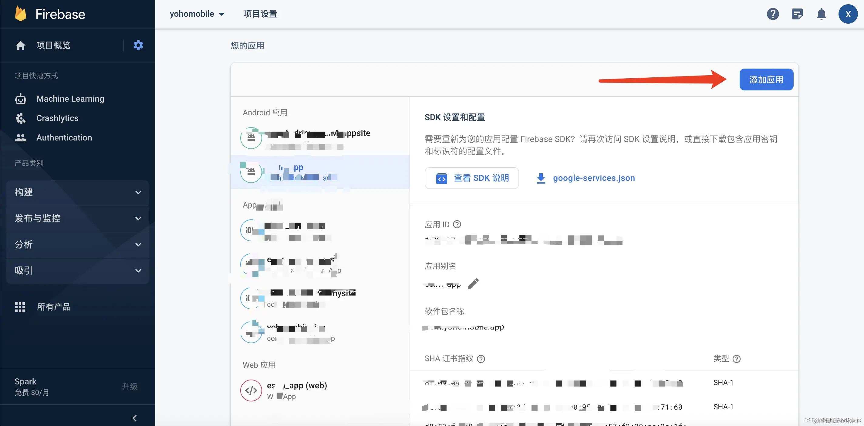Click the 添加应用 button
Image resolution: width=864 pixels, height=426 pixels.
(766, 79)
